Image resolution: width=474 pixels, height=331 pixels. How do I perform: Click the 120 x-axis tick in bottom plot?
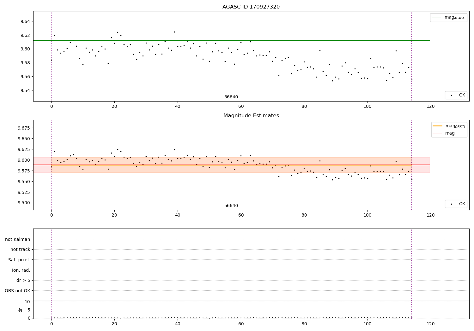point(430,324)
